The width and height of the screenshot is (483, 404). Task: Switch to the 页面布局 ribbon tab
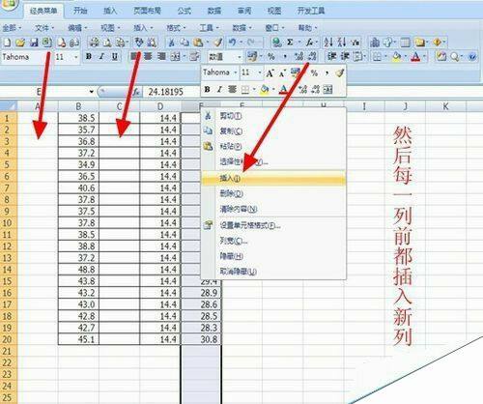tap(147, 11)
